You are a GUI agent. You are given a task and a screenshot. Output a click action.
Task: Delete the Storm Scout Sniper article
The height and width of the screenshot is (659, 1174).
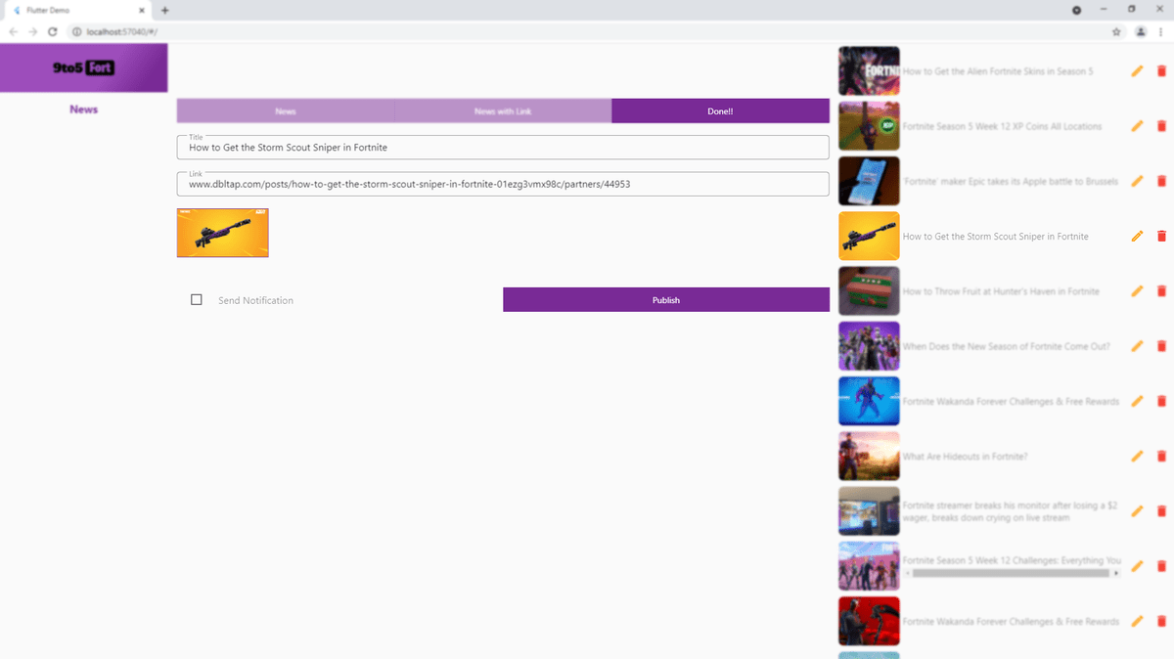pos(1161,236)
